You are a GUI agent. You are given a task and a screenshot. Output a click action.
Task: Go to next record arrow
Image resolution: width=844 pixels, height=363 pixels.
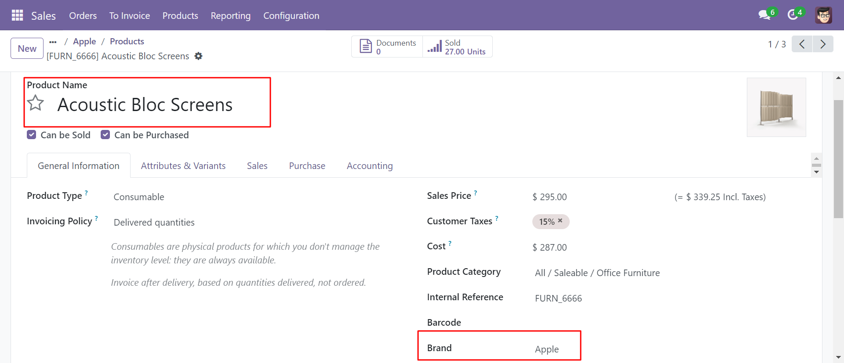[x=823, y=44]
